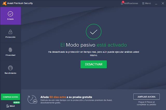Viewport: 166px width, 110px height.
Task: Click the Móvil phone icon
Action: coord(8,106)
